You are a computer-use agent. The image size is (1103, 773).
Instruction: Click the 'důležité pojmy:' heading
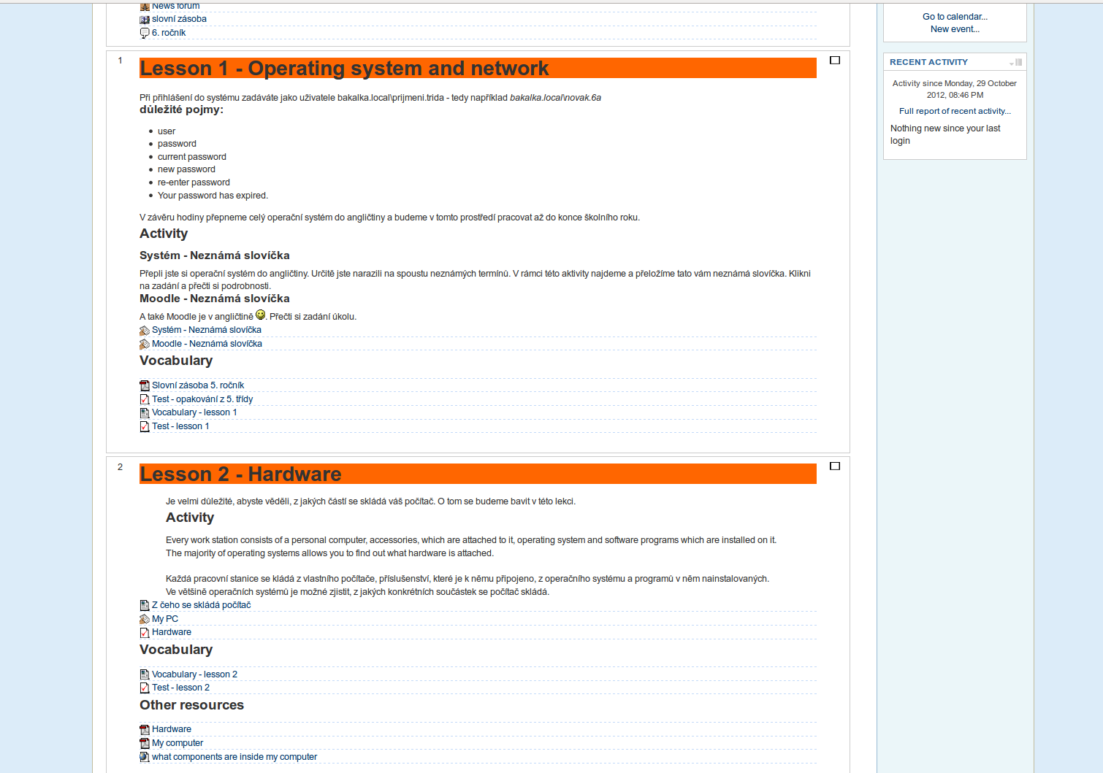(x=181, y=110)
